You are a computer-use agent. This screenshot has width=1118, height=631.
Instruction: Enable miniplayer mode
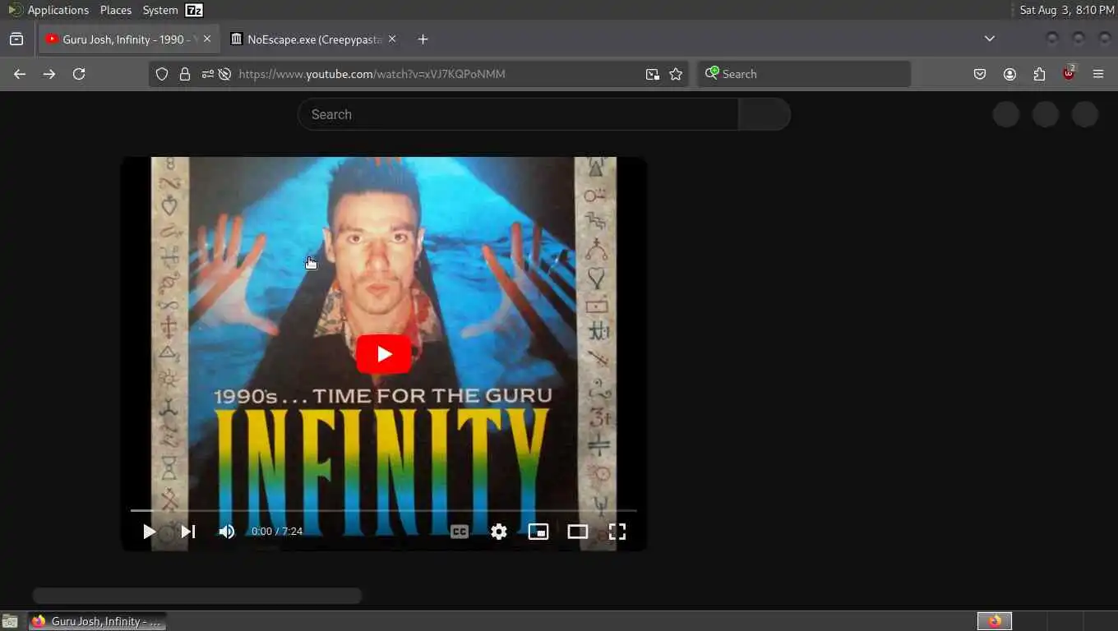538,532
